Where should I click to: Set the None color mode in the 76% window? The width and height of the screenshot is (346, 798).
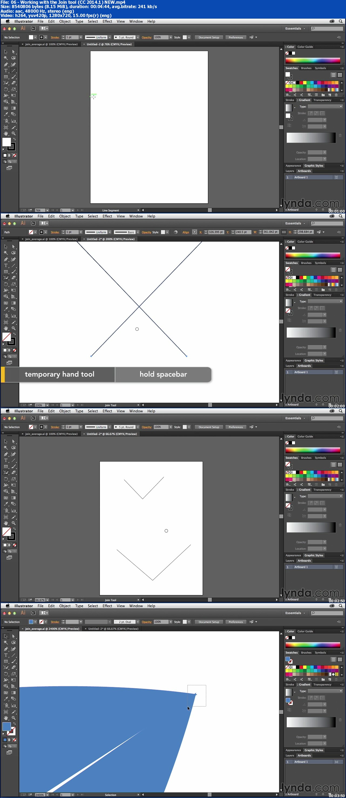pyautogui.click(x=15, y=155)
